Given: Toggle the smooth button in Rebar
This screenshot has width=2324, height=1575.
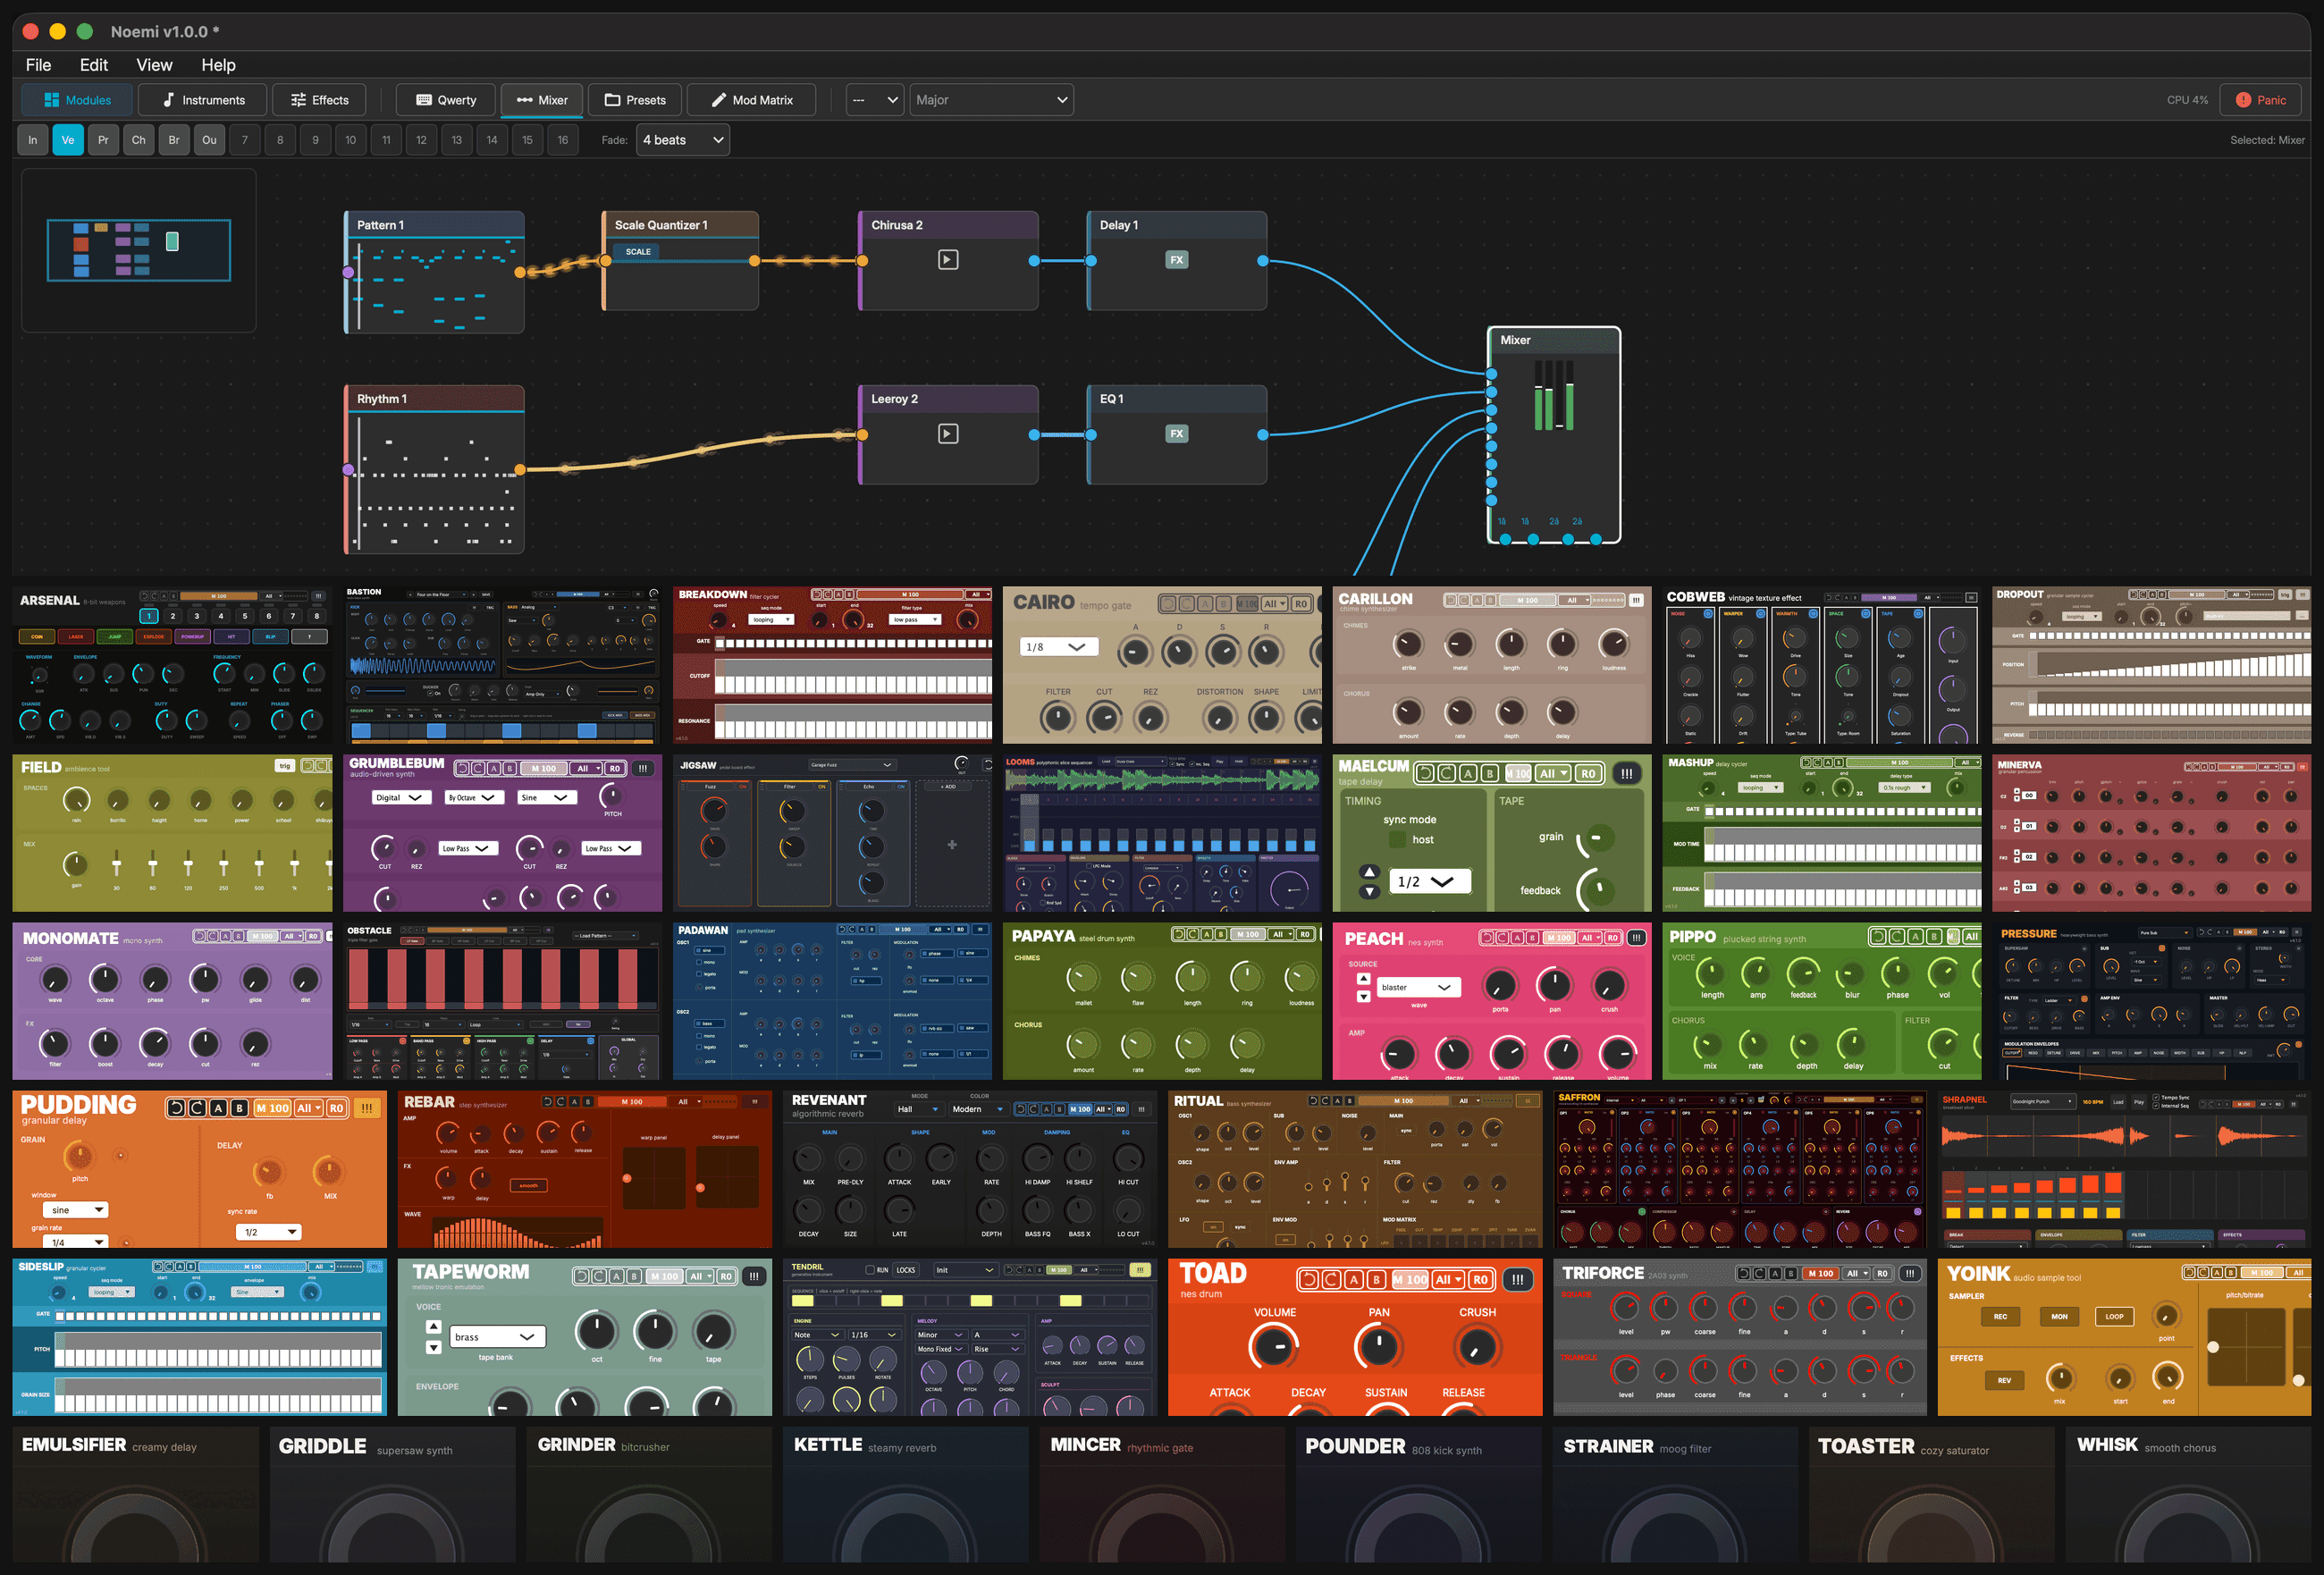Looking at the screenshot, I should click(x=529, y=1186).
